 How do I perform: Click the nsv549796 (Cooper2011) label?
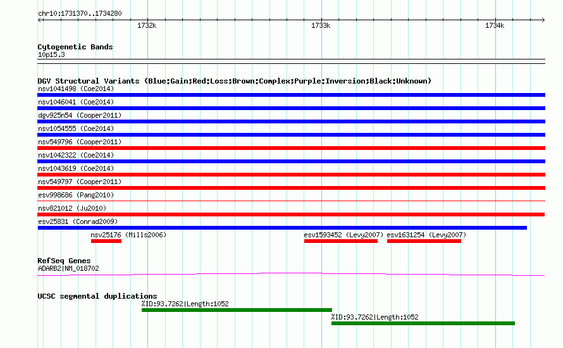[x=80, y=142]
